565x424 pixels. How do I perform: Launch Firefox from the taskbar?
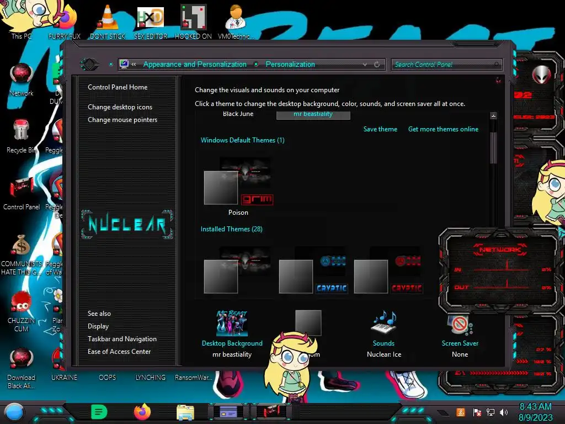[x=142, y=412]
